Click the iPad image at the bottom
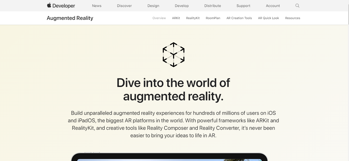This screenshot has height=161, width=349. 169,157
